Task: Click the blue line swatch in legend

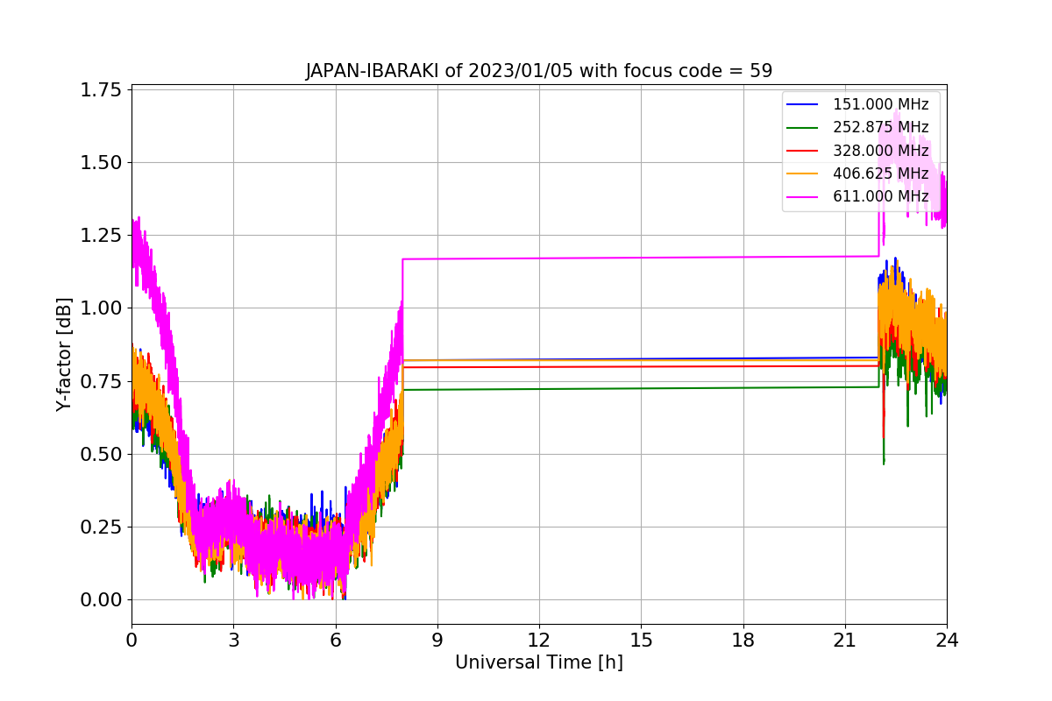Action: [803, 104]
